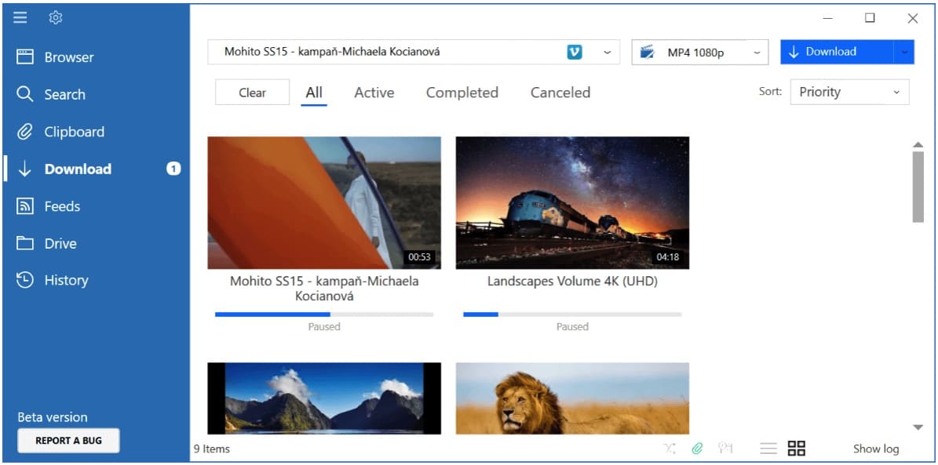Click the Mohito download progress bar

click(x=323, y=313)
